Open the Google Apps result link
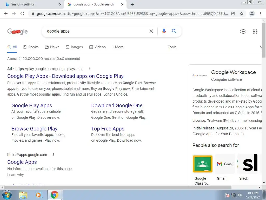This screenshot has height=200, width=266. click(x=22, y=162)
